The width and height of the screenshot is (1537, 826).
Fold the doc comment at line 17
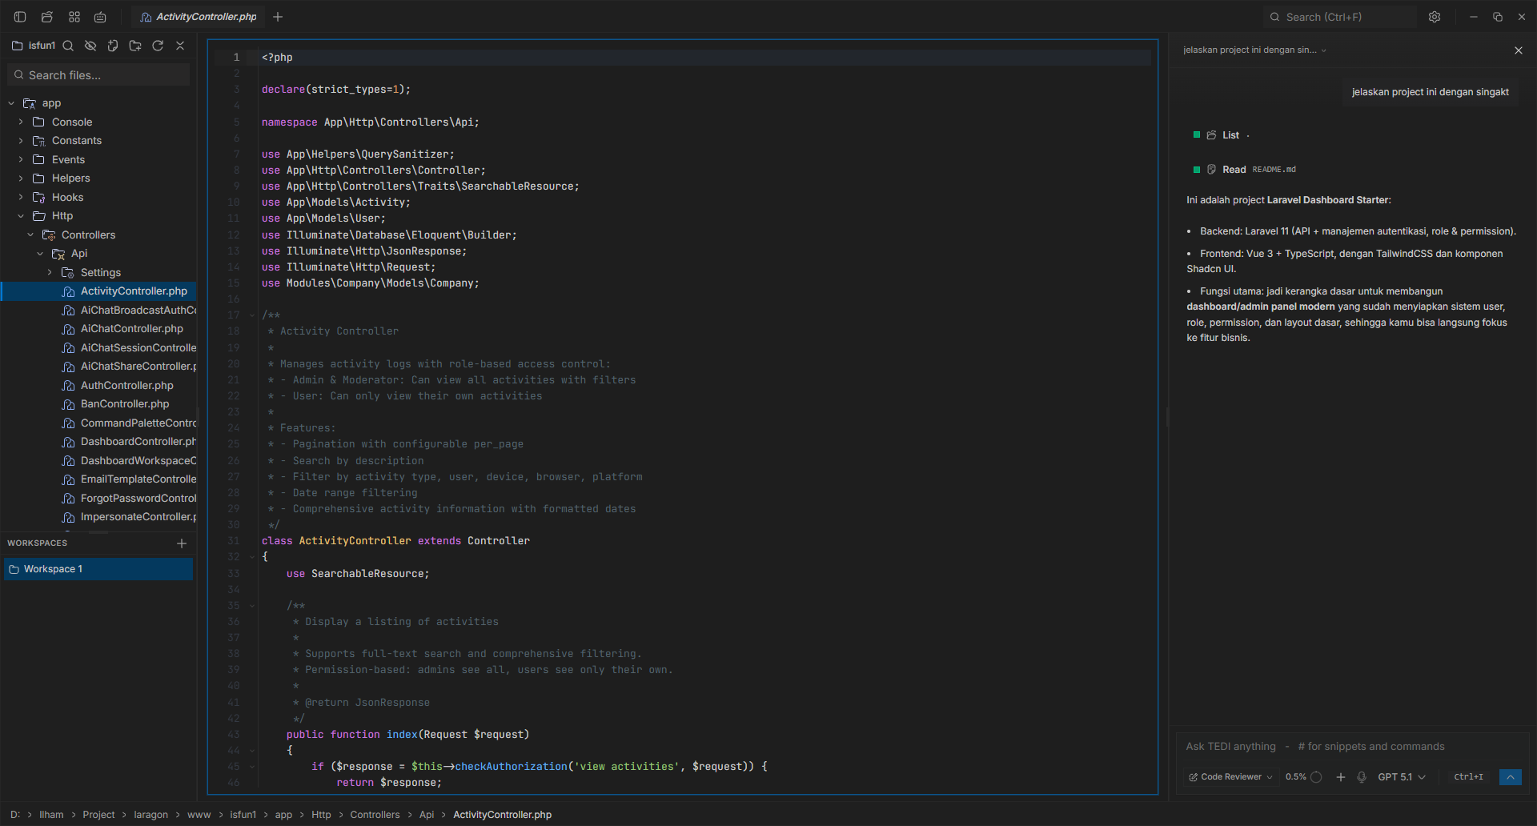(251, 315)
